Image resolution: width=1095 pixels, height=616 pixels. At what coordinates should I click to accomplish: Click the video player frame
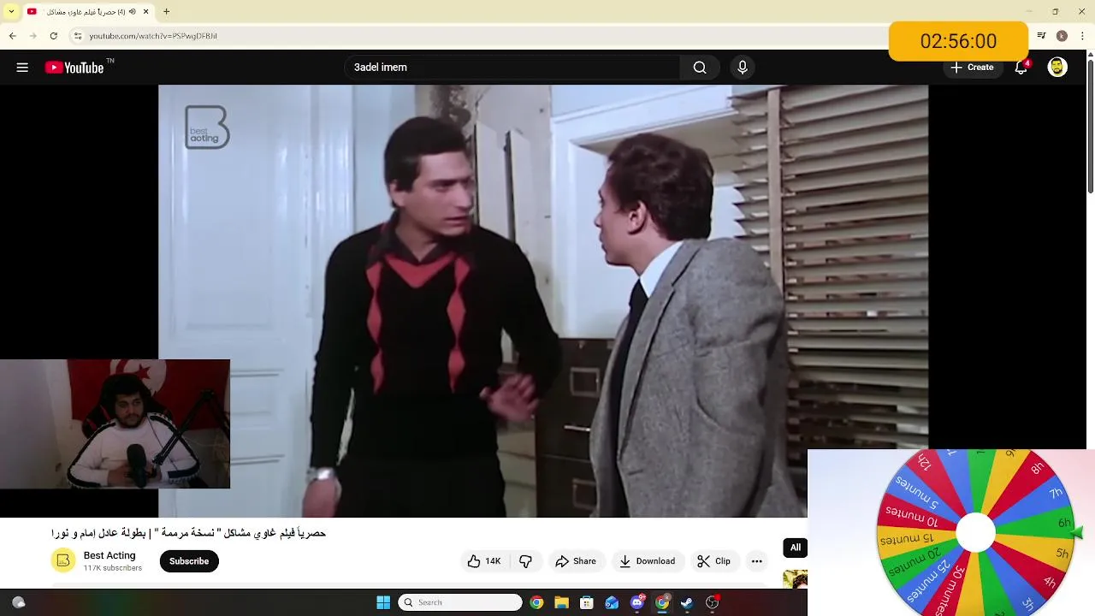542,300
